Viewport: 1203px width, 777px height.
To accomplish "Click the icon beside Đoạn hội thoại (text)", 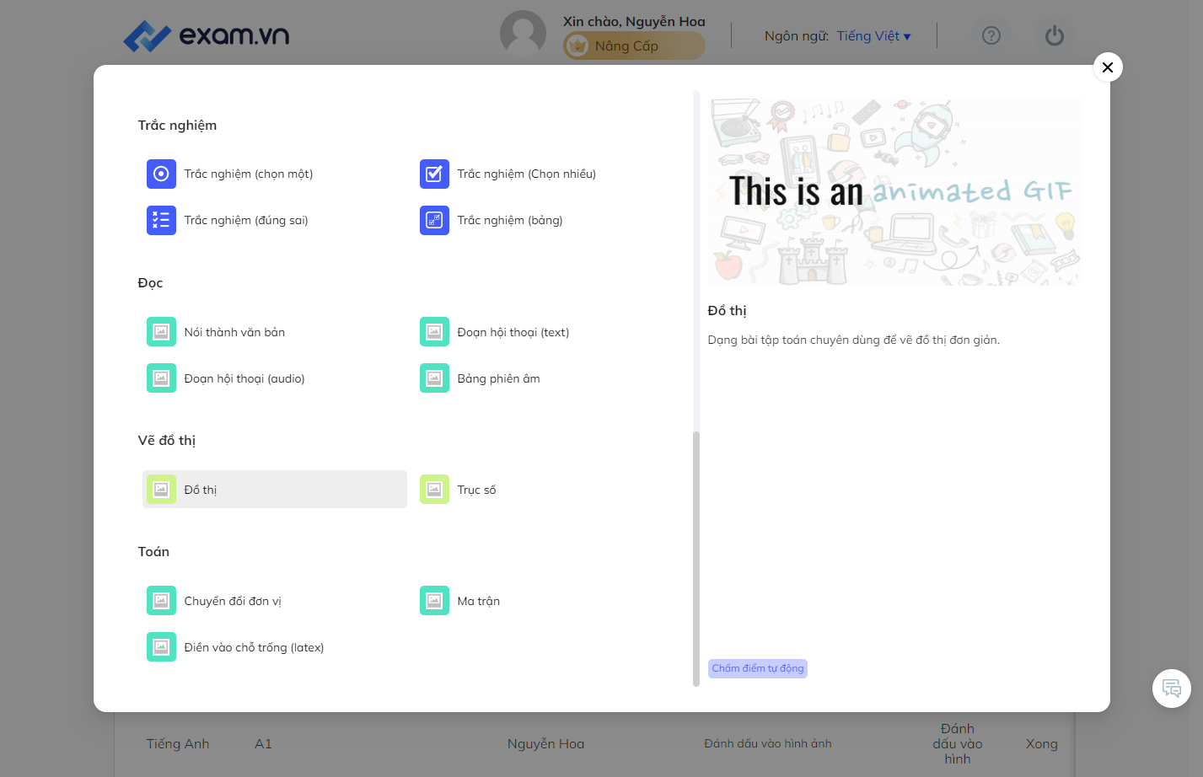I will [434, 332].
